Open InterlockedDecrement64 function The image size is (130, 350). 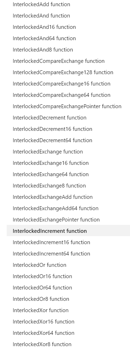coord(53,140)
